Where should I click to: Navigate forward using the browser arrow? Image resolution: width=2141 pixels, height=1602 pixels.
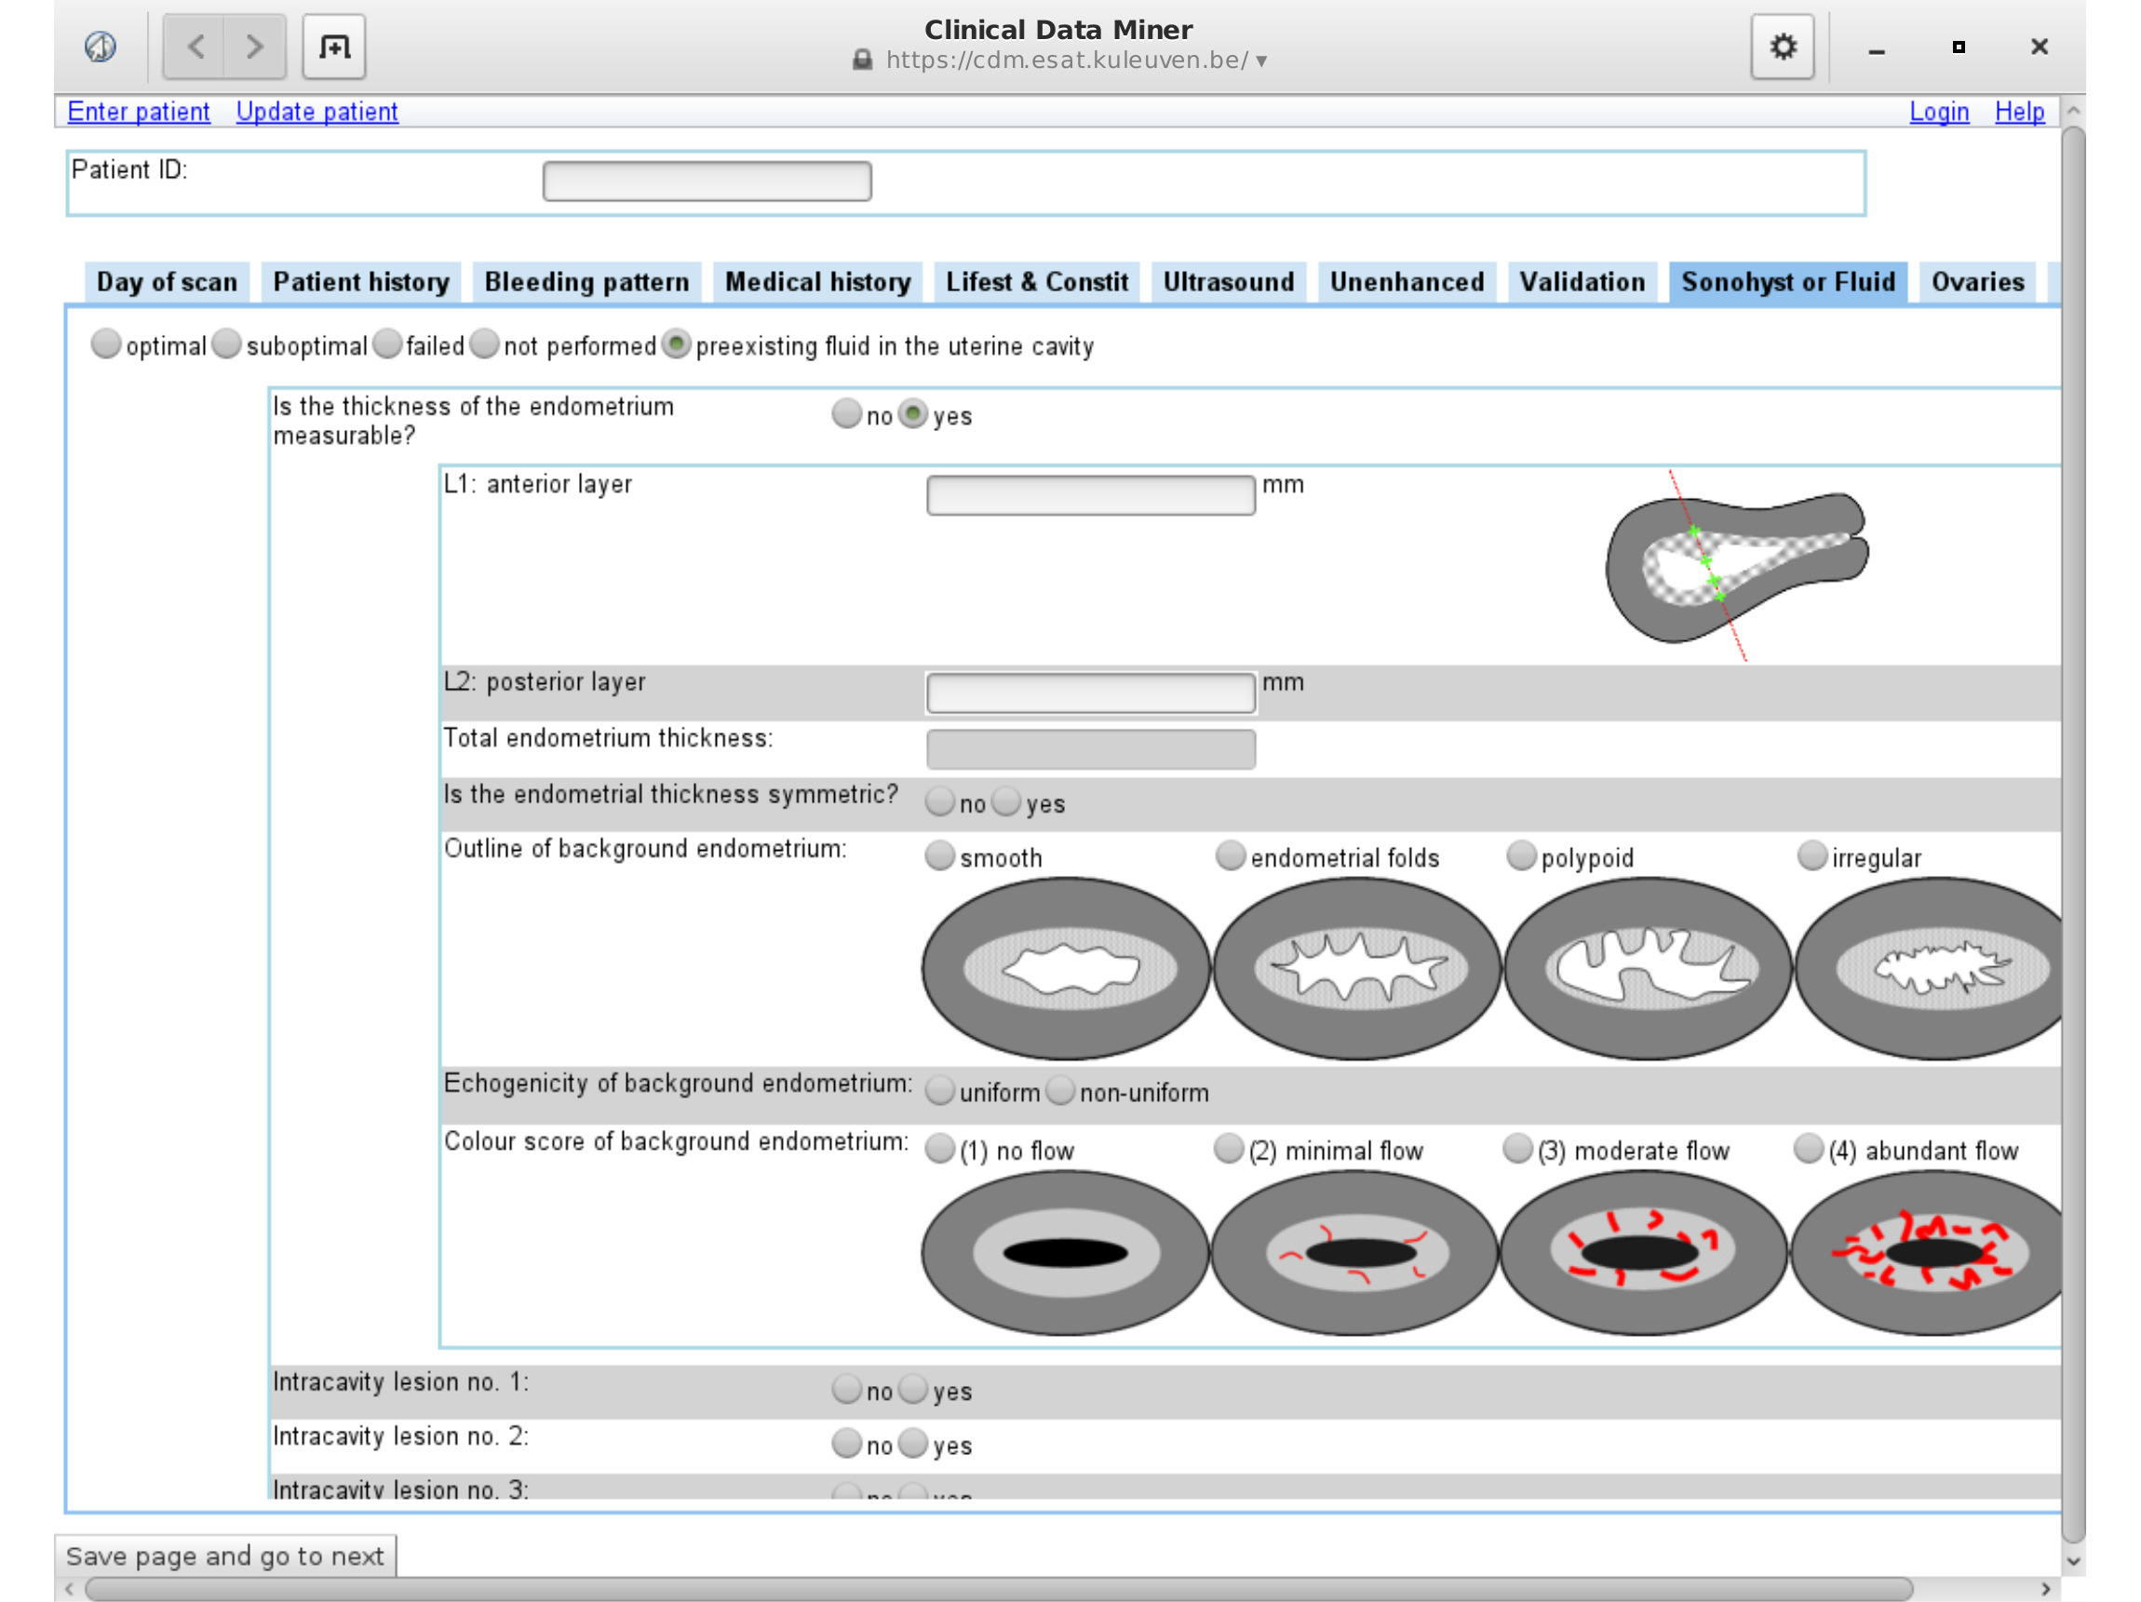(252, 46)
